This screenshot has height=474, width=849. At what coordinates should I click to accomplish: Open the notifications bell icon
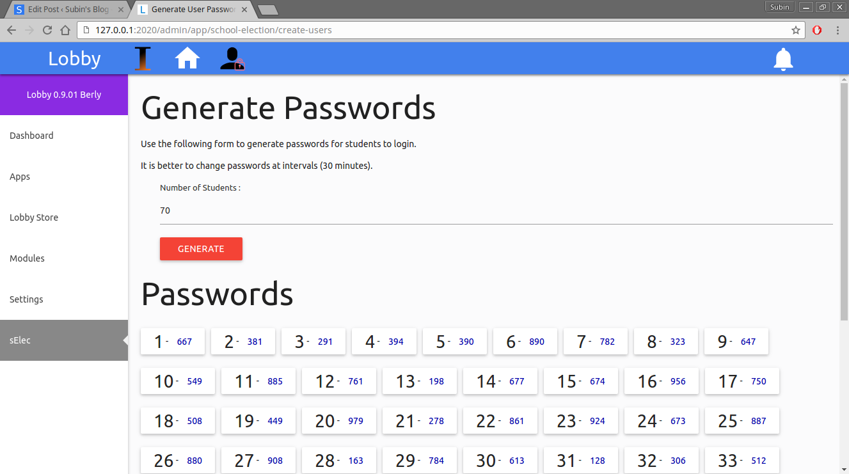(783, 59)
